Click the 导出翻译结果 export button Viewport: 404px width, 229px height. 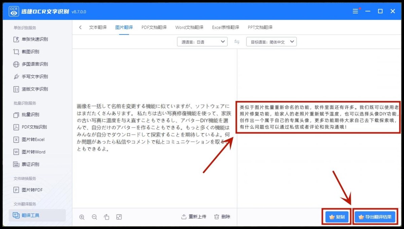375,217
